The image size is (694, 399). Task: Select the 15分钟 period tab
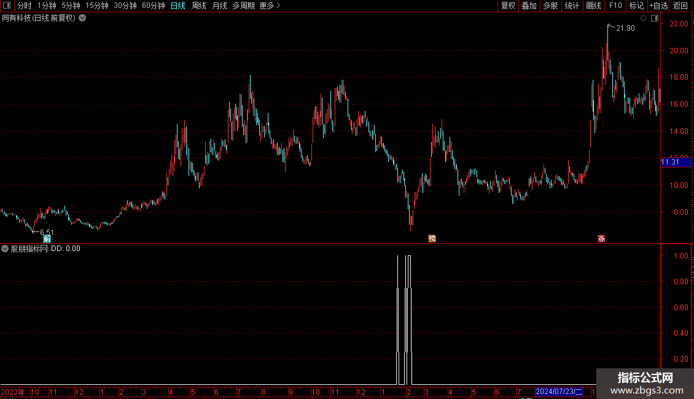(x=96, y=6)
